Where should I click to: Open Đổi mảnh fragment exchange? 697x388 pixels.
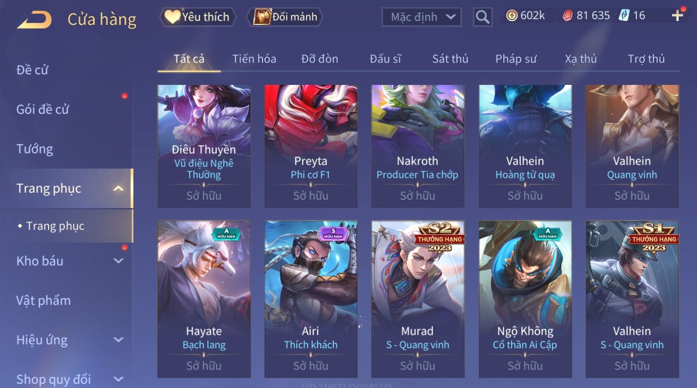point(286,17)
